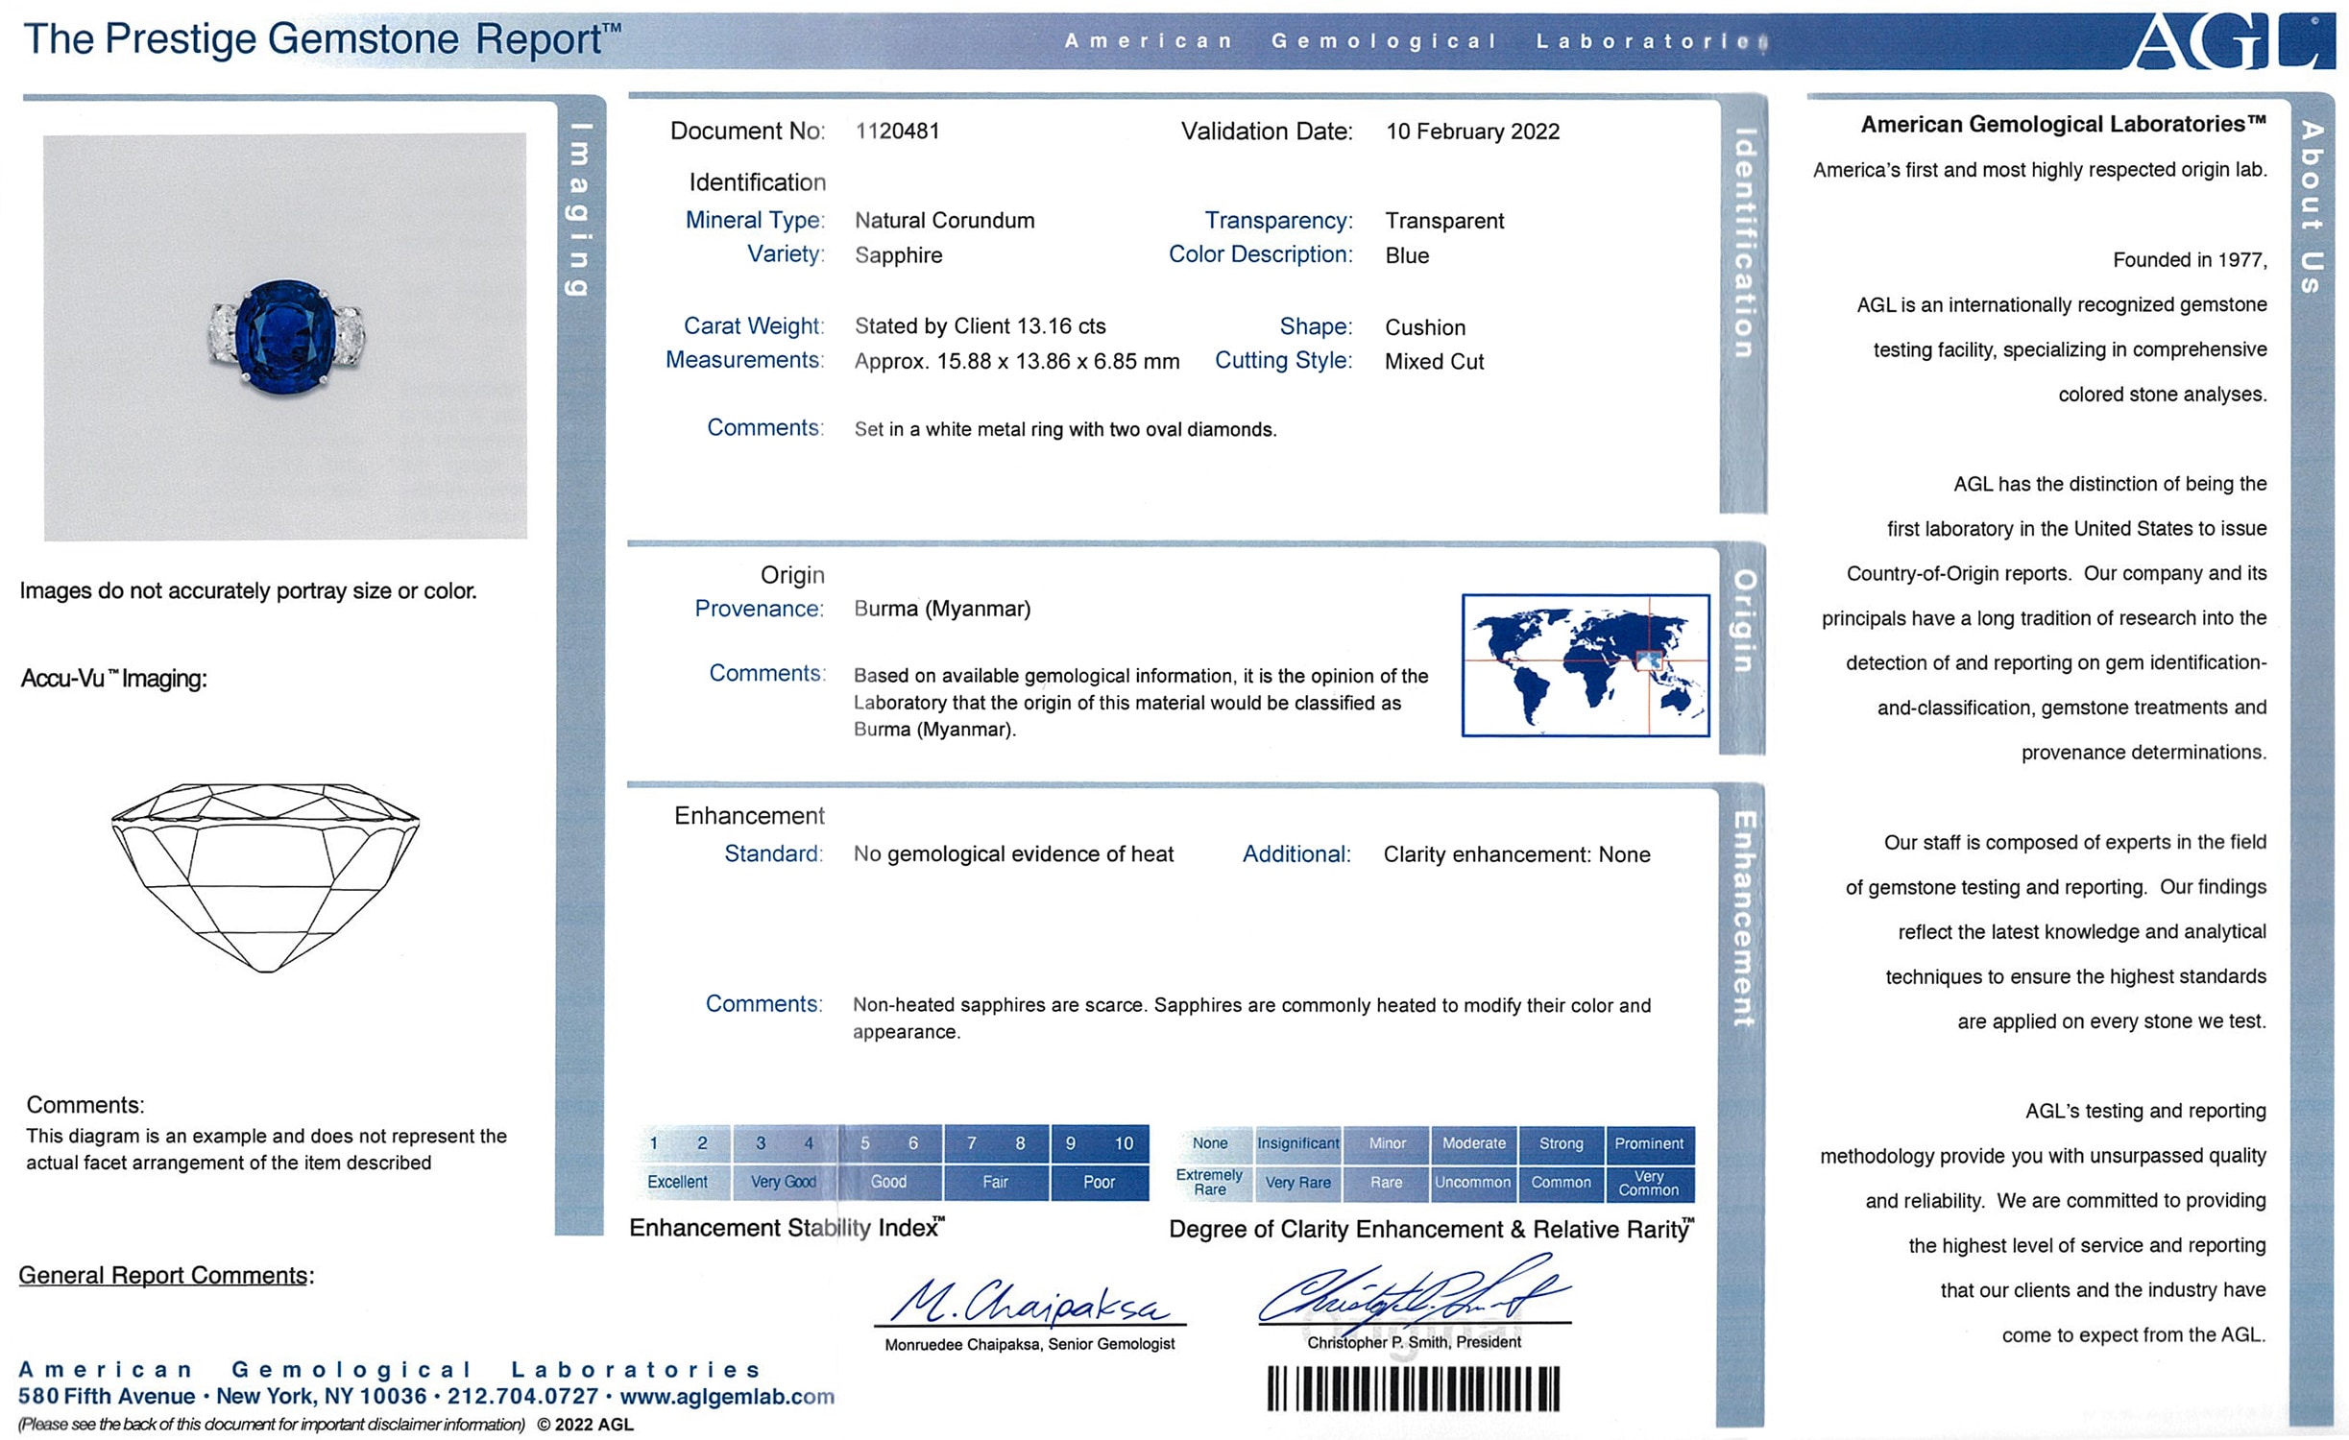Click document number 1120481

coord(897,132)
